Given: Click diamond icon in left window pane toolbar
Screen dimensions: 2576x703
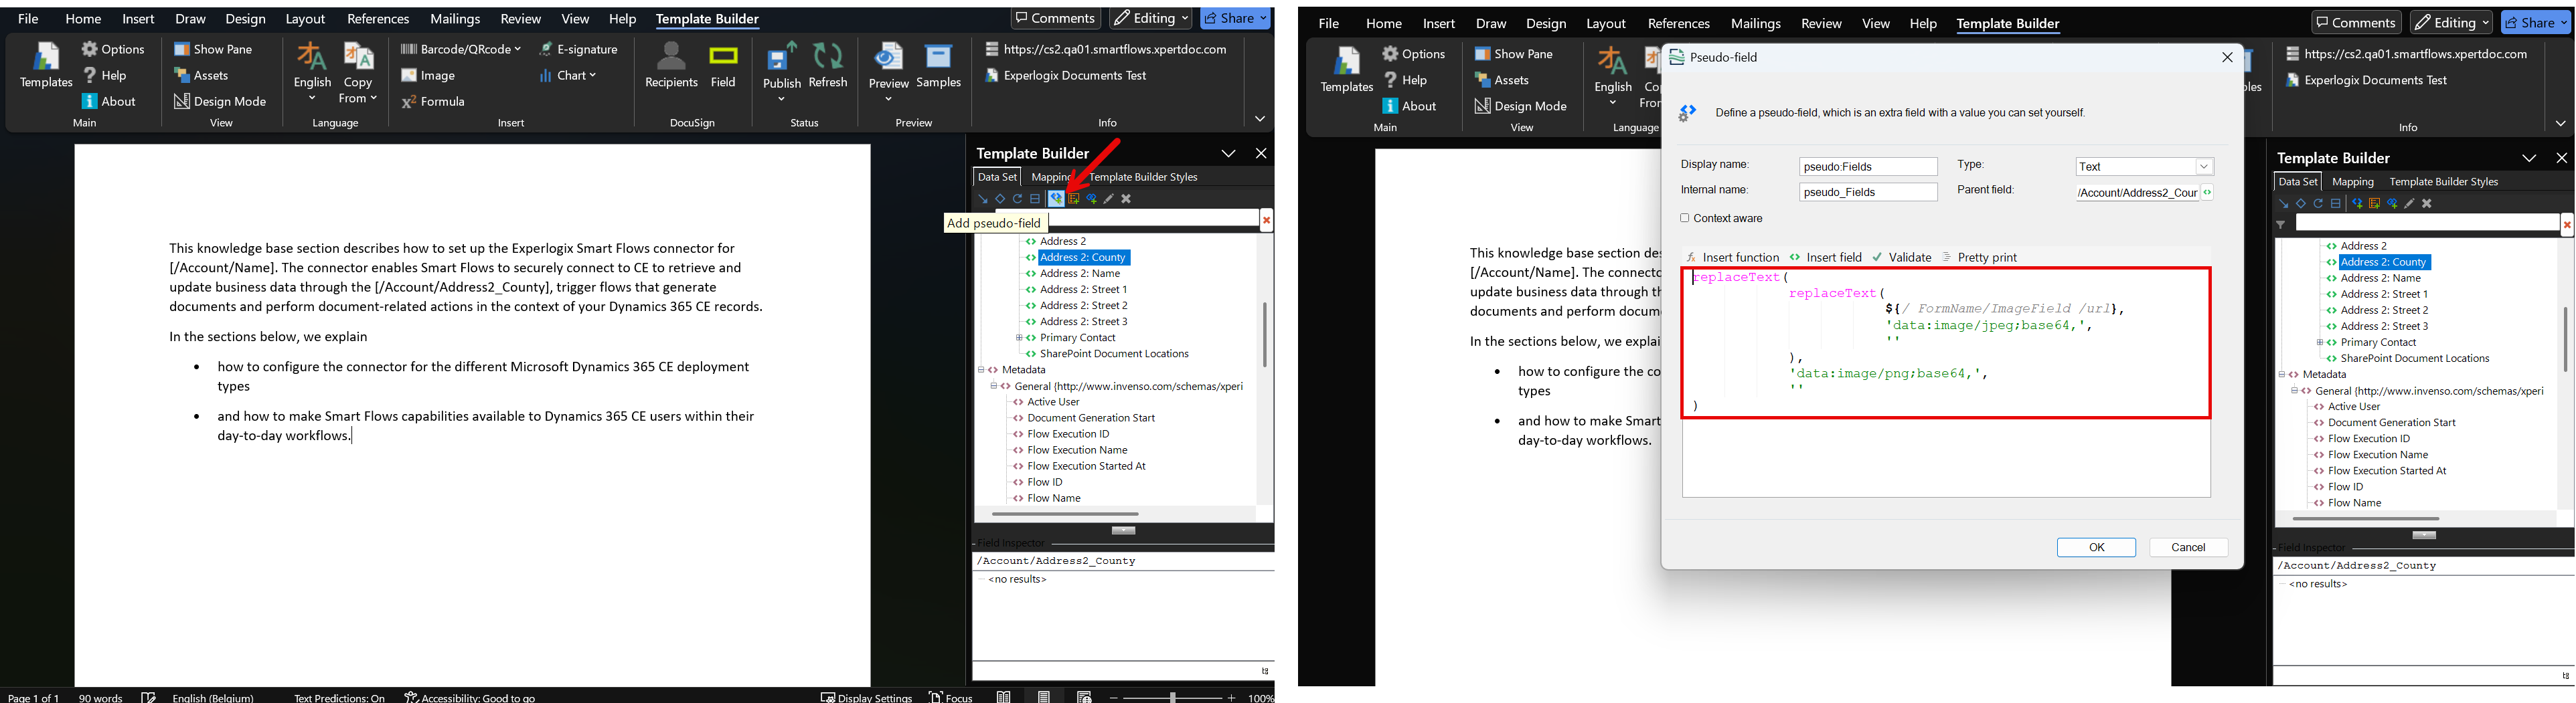Looking at the screenshot, I should tap(1000, 199).
